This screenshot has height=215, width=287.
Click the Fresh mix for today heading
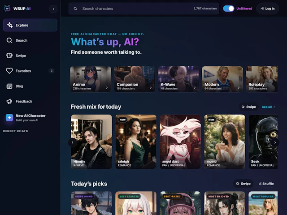pyautogui.click(x=96, y=107)
